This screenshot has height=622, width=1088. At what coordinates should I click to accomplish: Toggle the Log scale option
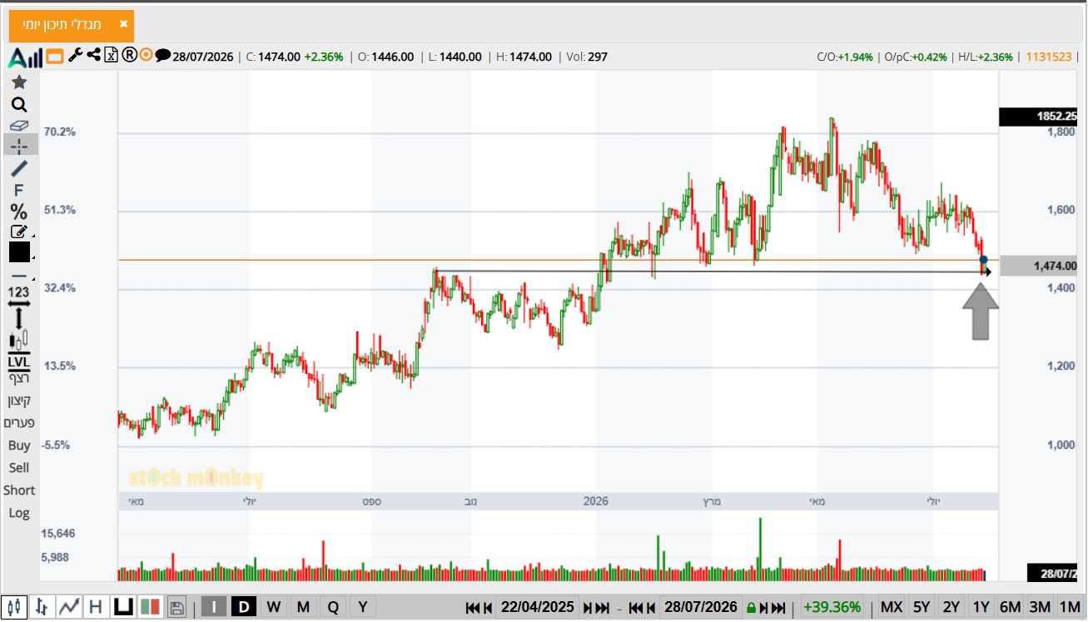pos(19,513)
